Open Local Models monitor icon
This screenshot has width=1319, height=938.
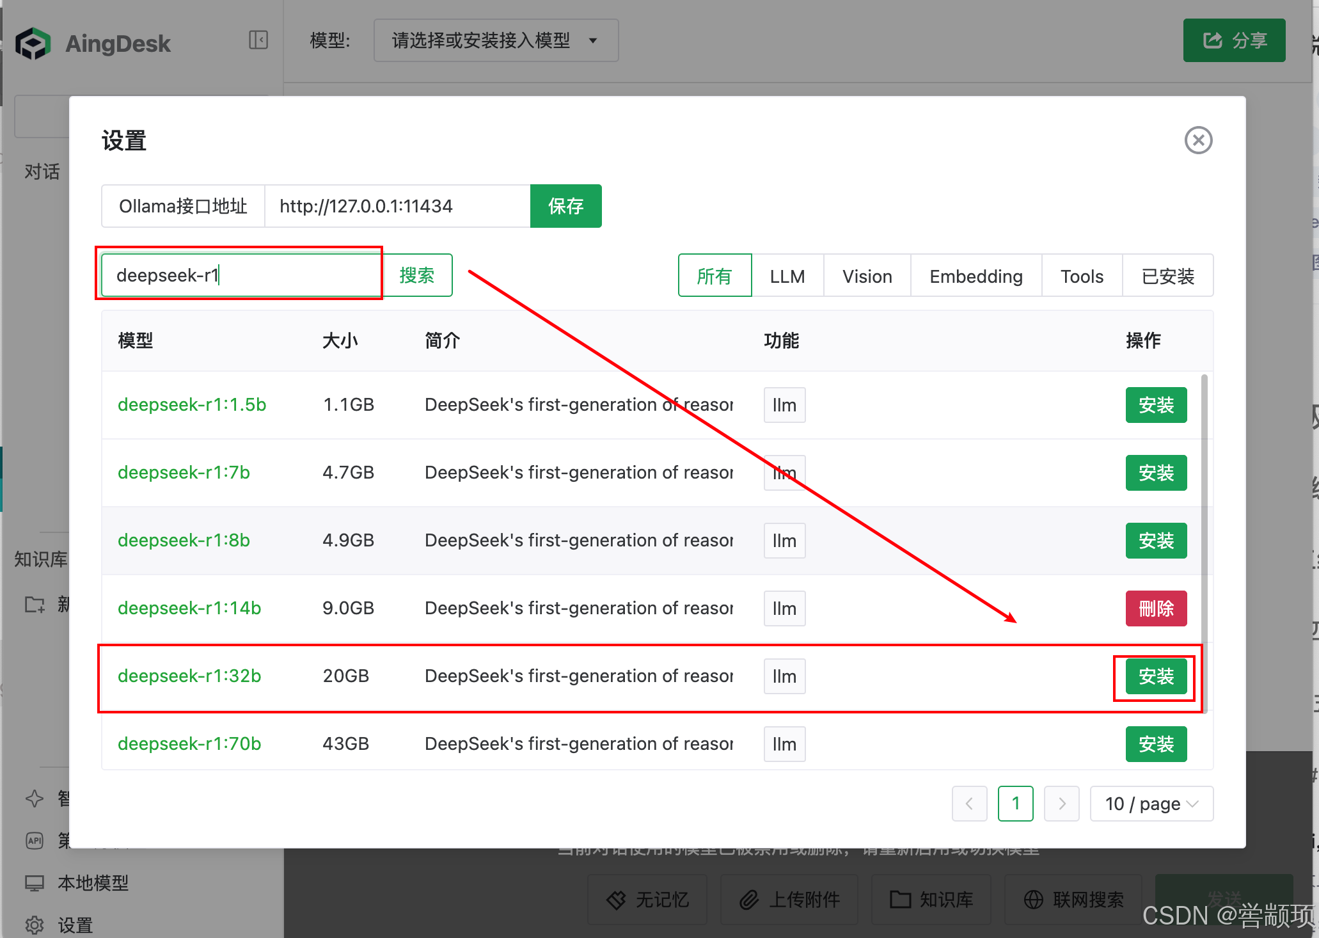pos(35,883)
